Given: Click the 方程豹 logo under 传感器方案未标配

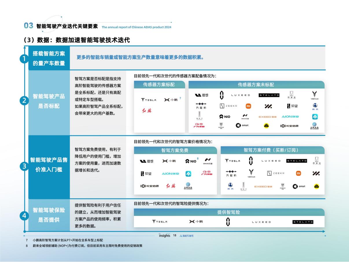Looking at the screenshot, I should tap(201, 106).
